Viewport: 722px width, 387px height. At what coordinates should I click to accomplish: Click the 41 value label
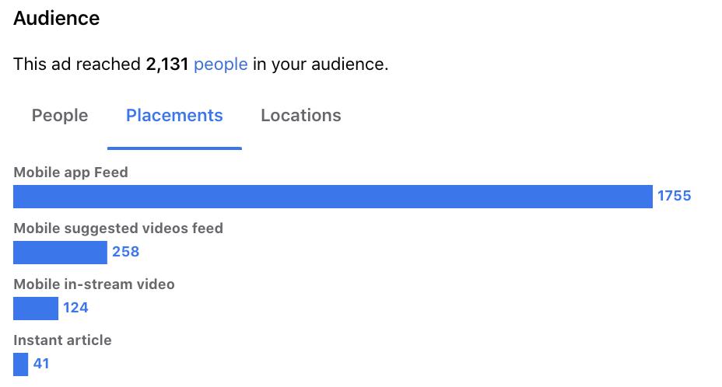(x=41, y=364)
